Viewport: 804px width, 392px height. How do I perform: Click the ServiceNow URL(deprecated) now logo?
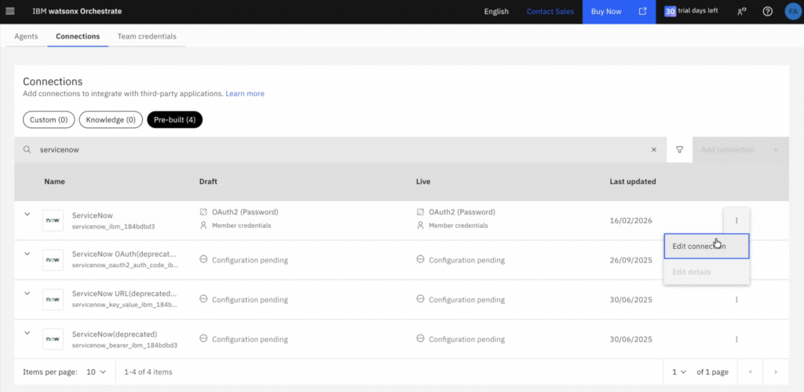53,299
